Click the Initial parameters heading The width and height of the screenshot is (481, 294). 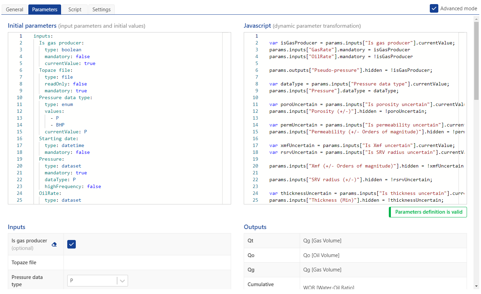click(x=32, y=26)
